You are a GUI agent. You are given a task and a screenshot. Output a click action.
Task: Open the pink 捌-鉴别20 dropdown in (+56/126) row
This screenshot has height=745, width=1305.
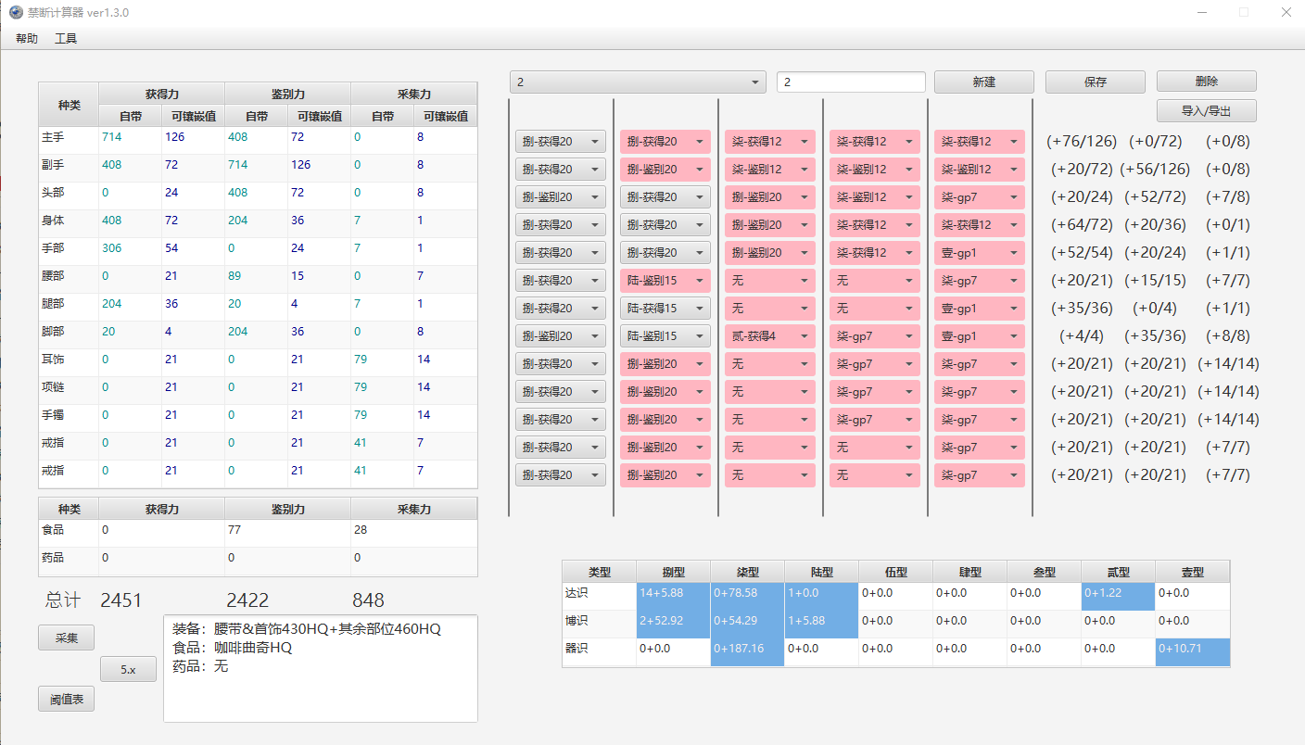pyautogui.click(x=665, y=169)
